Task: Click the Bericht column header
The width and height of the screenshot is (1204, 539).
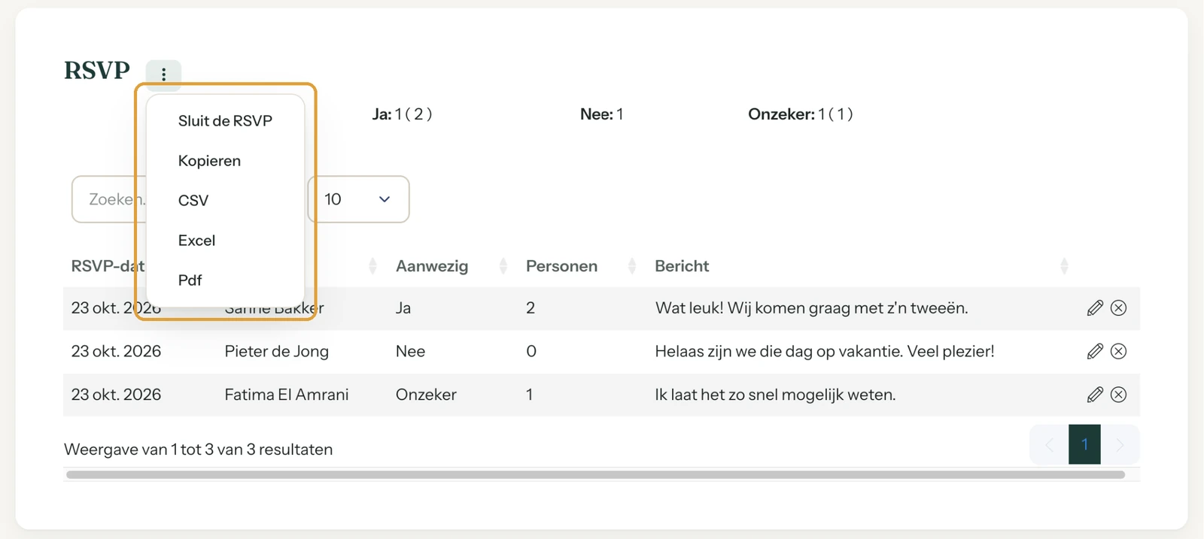Action: pos(682,266)
